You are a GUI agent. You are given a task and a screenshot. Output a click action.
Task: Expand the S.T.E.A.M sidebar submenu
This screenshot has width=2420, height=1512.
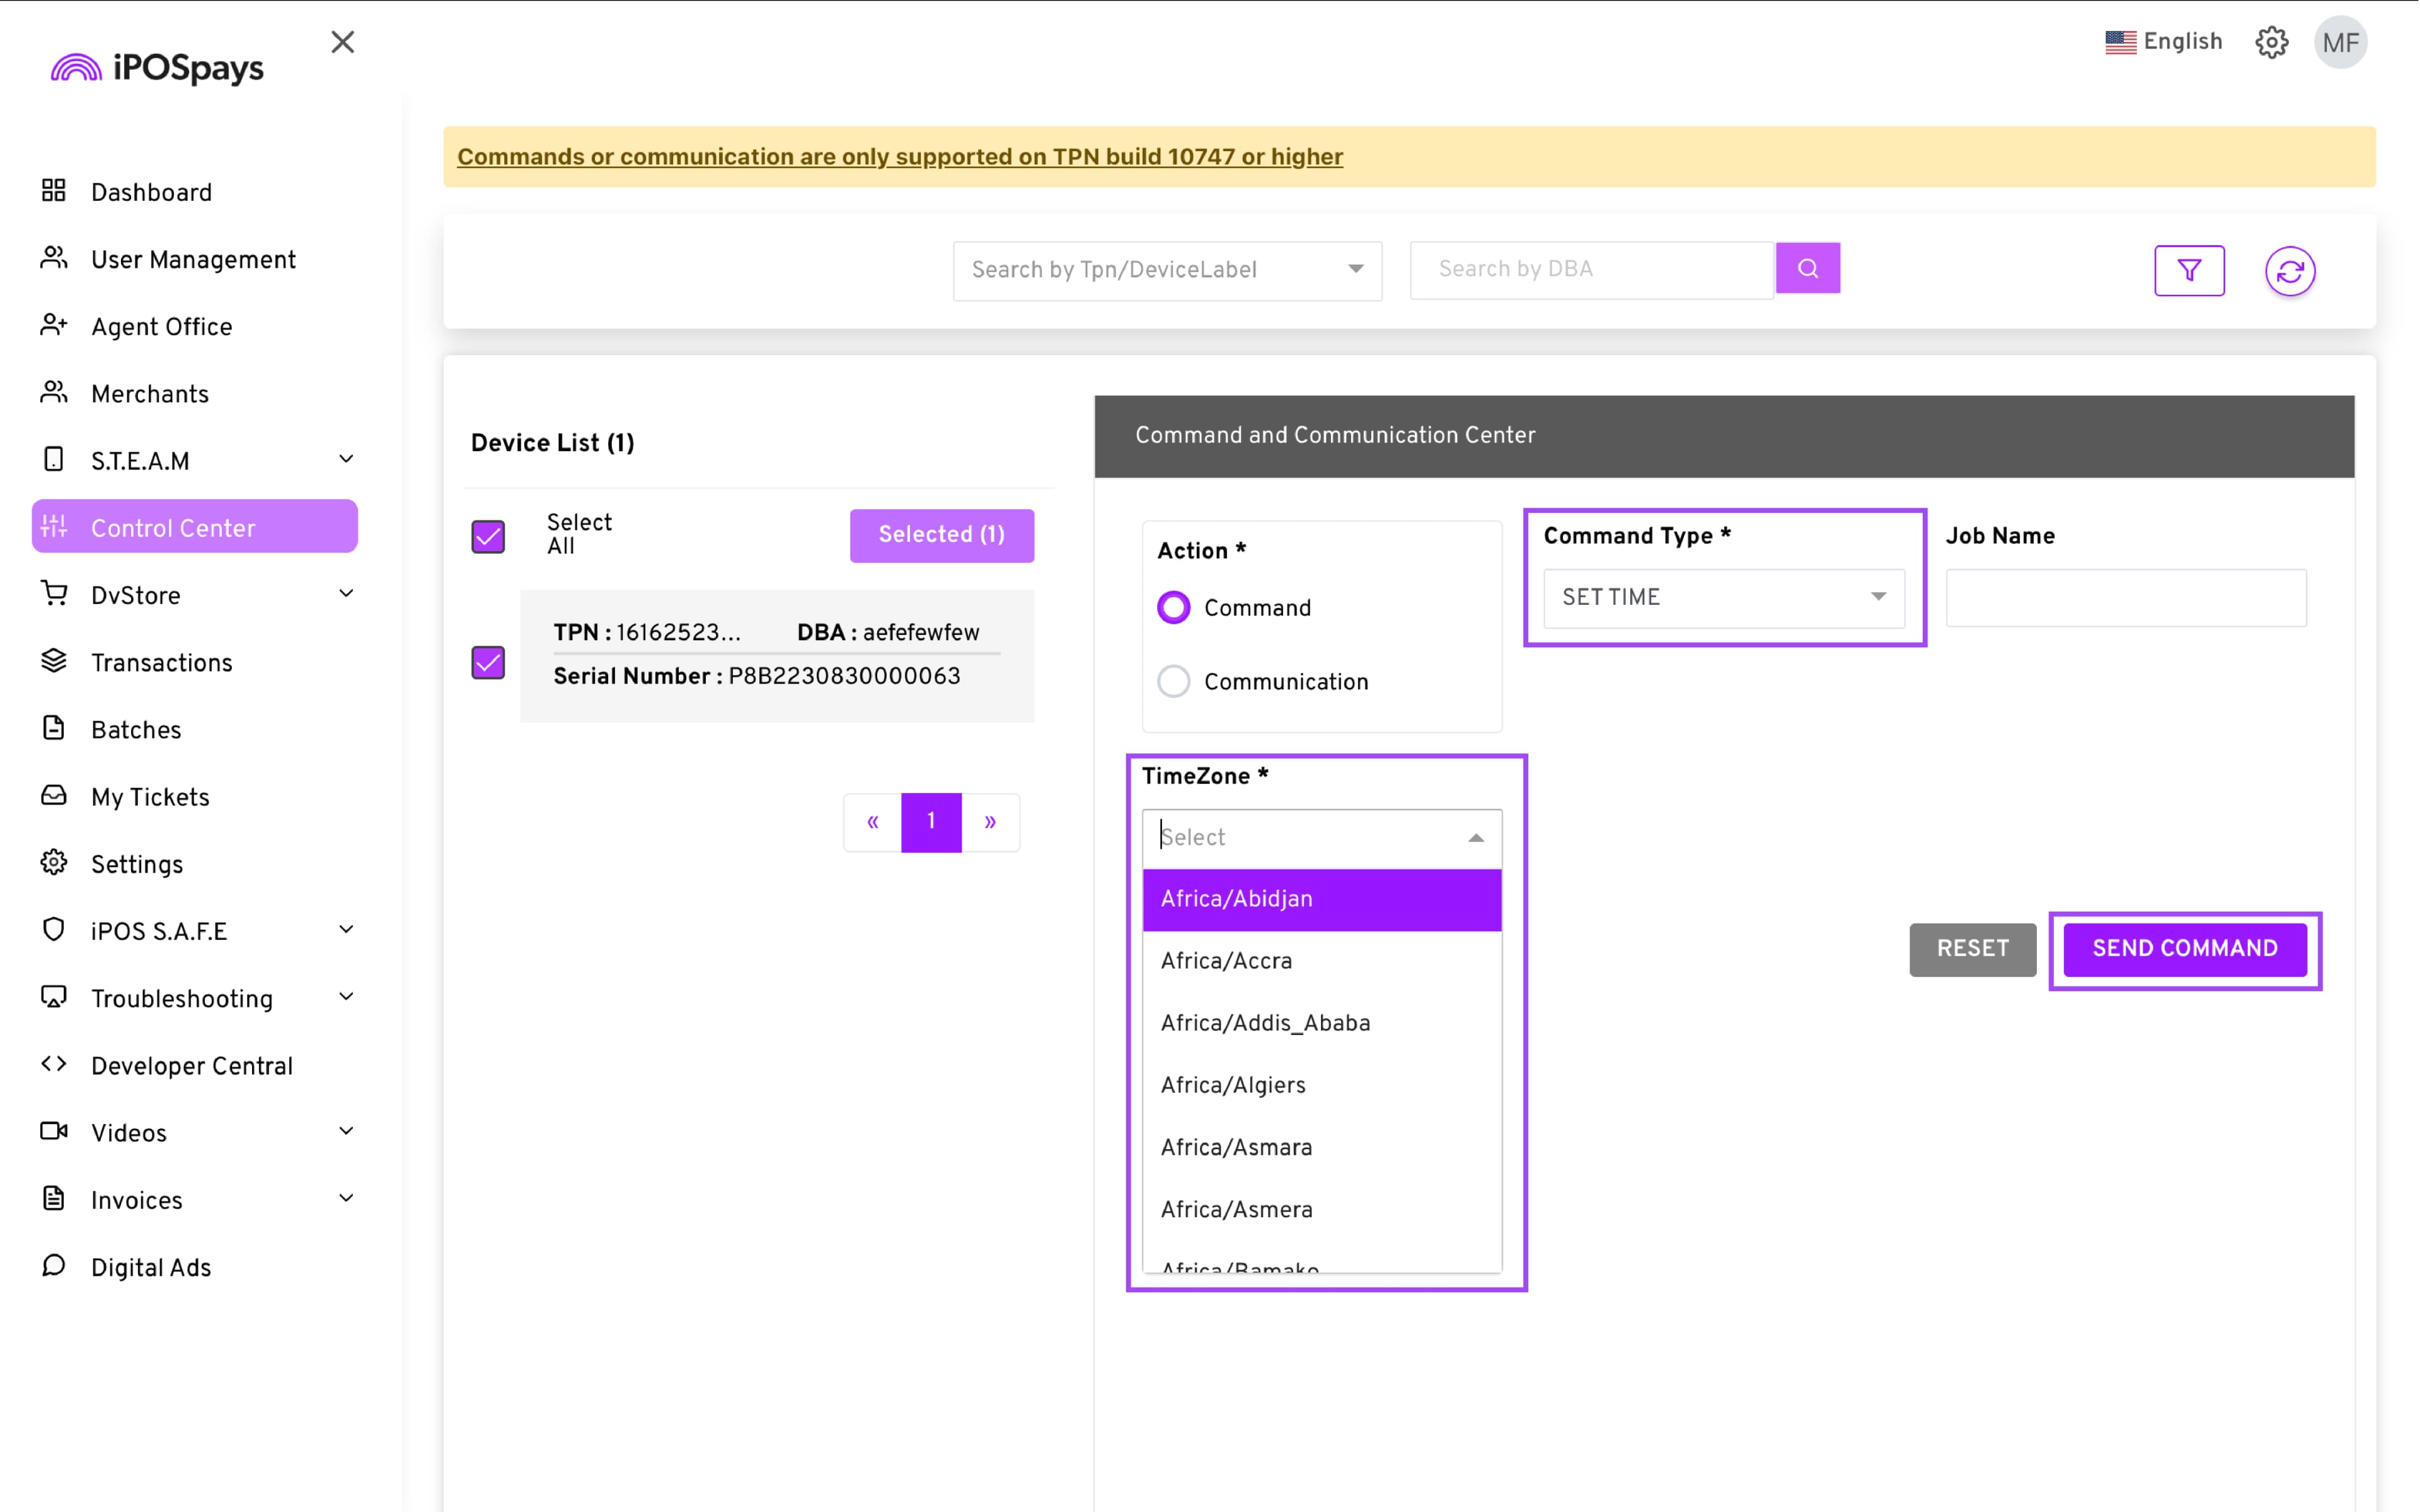click(x=346, y=460)
